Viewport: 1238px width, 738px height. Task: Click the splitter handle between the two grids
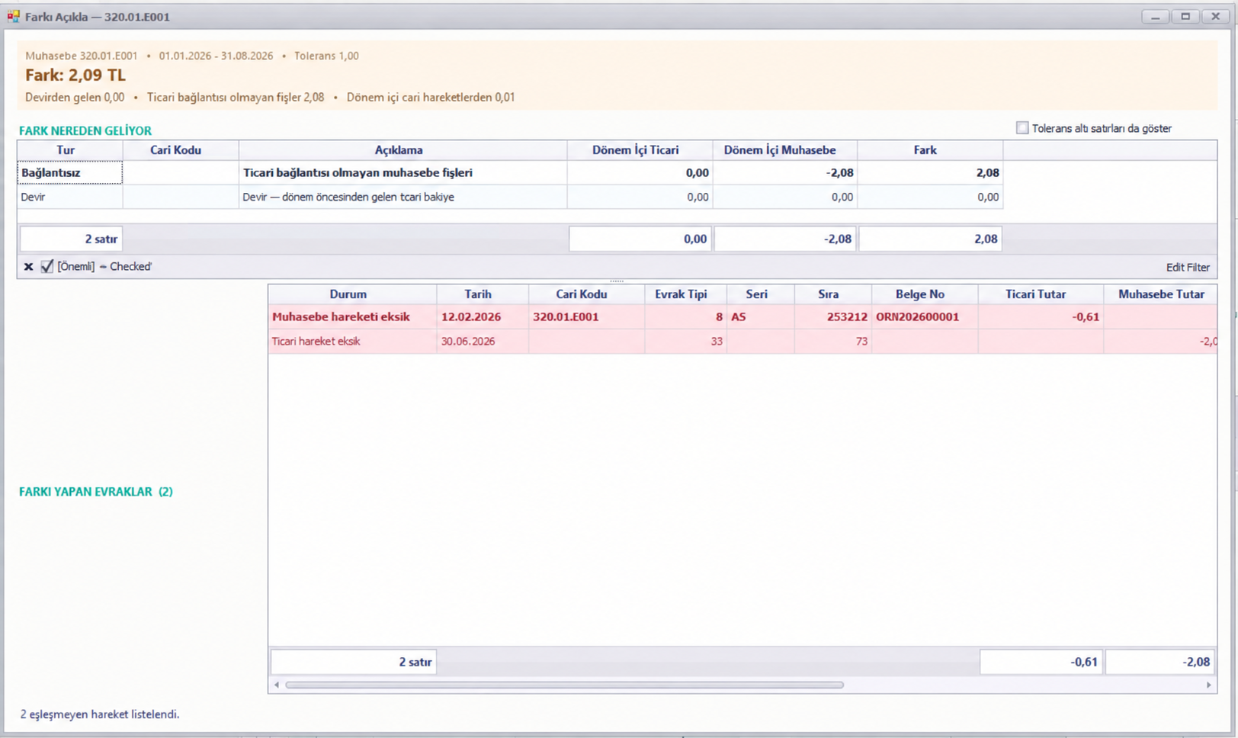617,281
